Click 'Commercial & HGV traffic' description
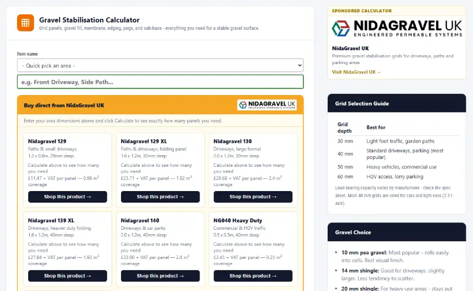Viewport: 473px width, 291px height. (239, 228)
